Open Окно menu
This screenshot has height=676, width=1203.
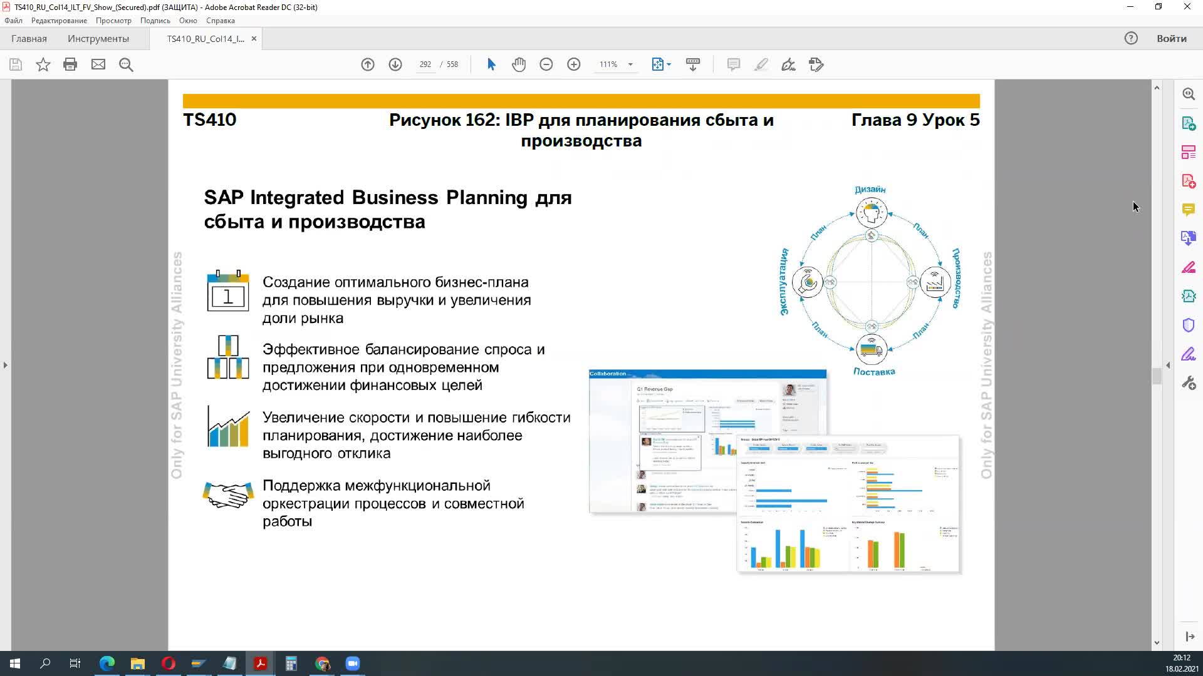pyautogui.click(x=188, y=21)
